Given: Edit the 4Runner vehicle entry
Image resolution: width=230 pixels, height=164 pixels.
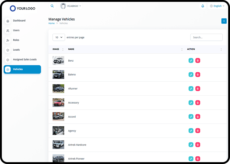Looking at the screenshot, I should (x=191, y=89).
